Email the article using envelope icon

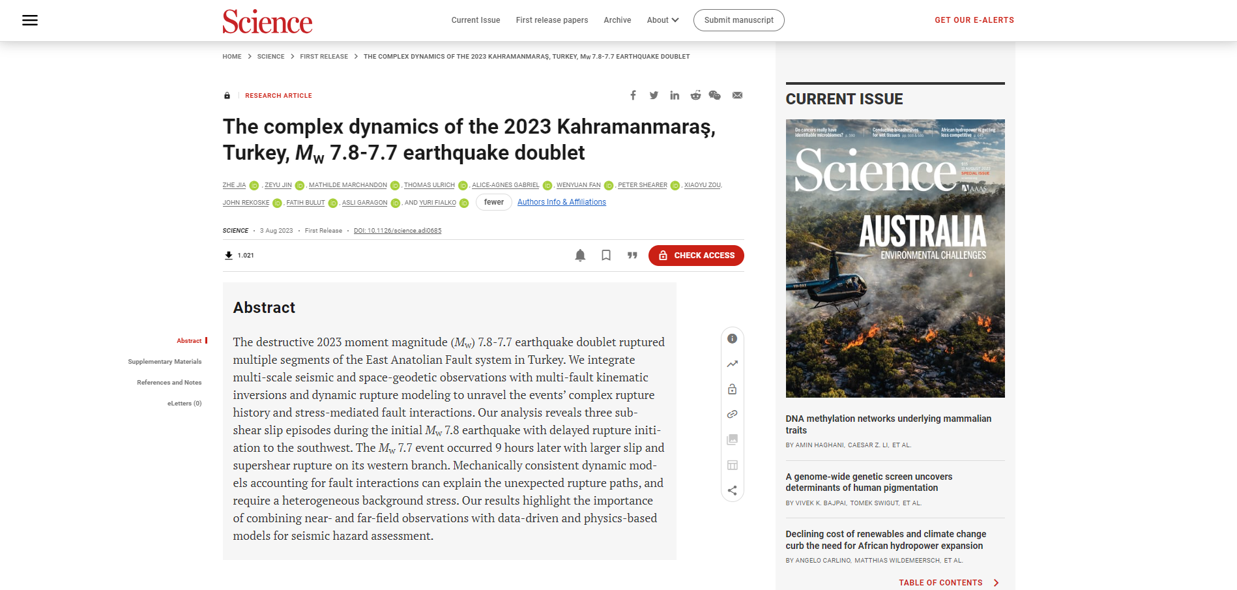[737, 95]
